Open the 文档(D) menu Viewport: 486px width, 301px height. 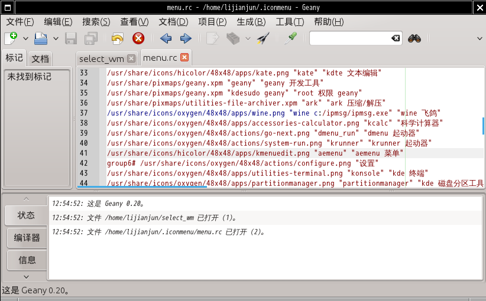[173, 22]
